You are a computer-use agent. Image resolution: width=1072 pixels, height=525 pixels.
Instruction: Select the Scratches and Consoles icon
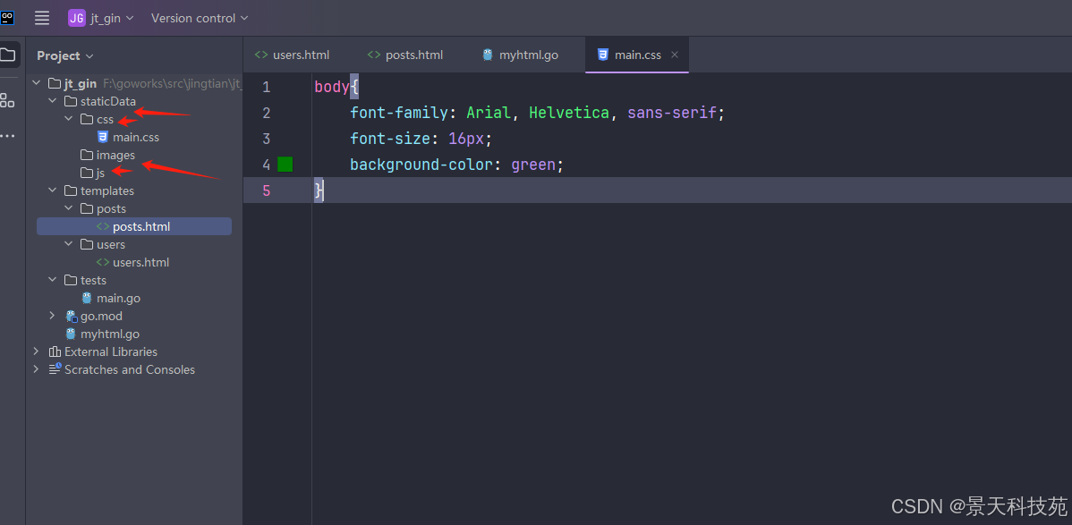(x=55, y=369)
